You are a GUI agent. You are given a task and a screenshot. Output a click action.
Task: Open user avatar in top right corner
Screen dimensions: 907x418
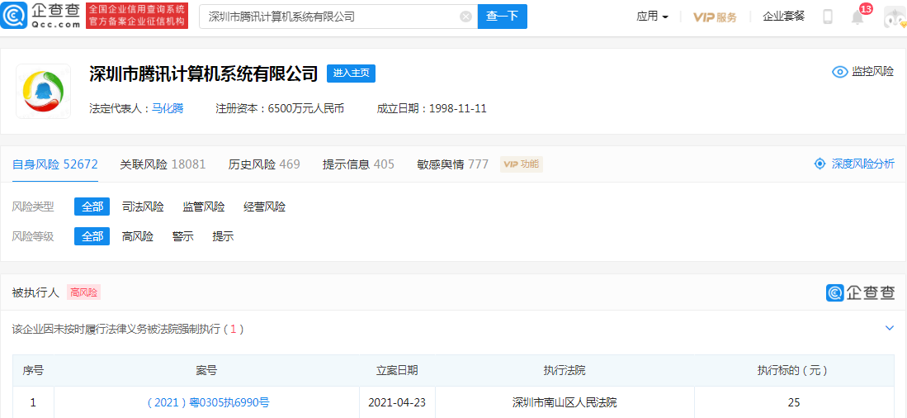click(895, 18)
